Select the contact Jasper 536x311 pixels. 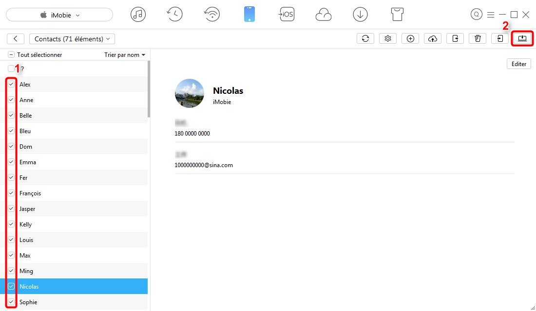click(74, 208)
